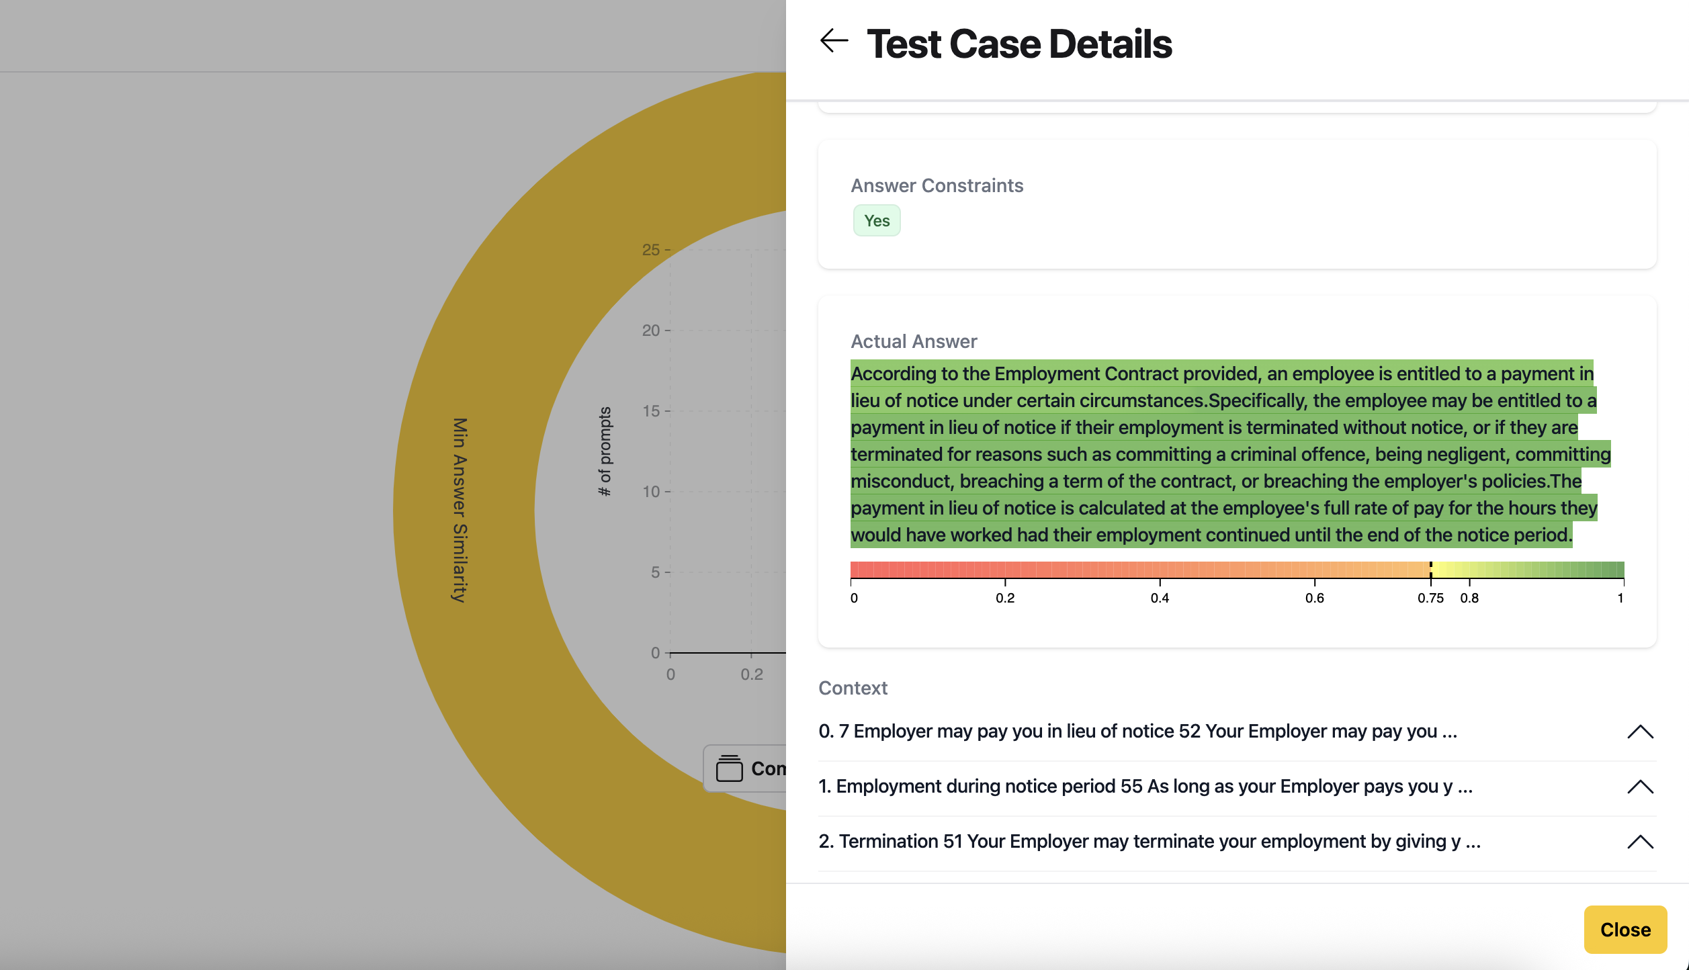Click the chevron beside the Employment during notice entry
1689x970 pixels.
(x=1640, y=787)
